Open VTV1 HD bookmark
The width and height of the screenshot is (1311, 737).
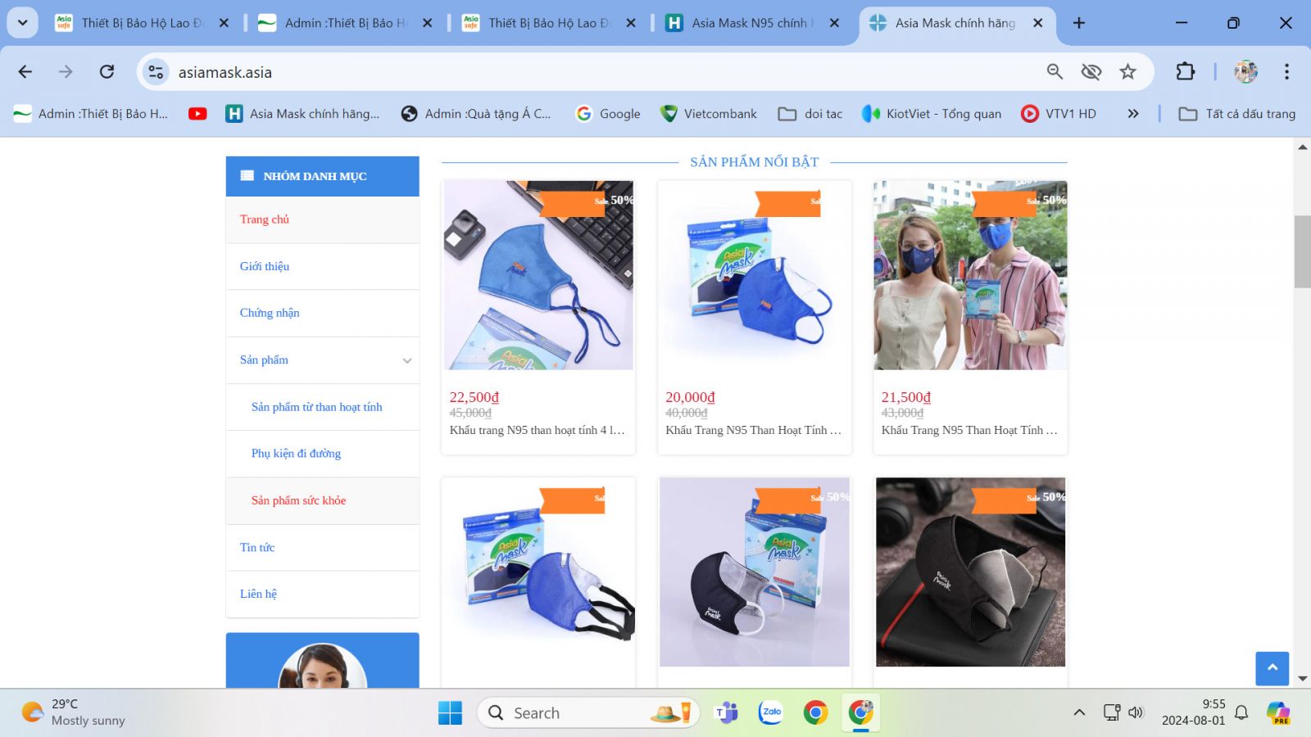pyautogui.click(x=1059, y=114)
